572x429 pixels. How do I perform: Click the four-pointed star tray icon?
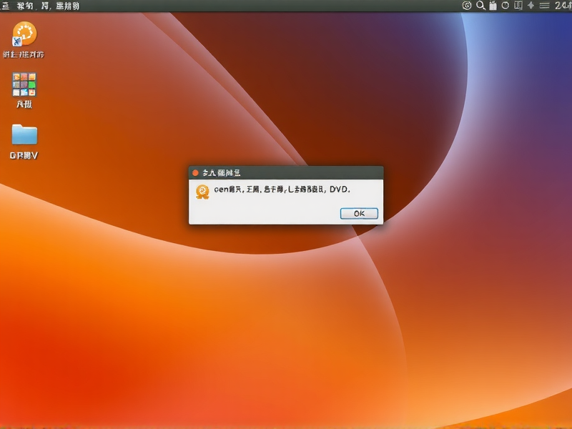531,6
